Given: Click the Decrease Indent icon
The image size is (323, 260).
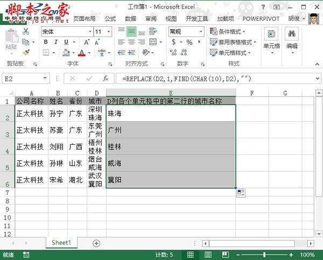Looking at the screenshot, I should (121, 53).
